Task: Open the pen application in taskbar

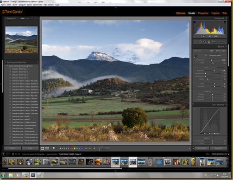Action: 41,175
